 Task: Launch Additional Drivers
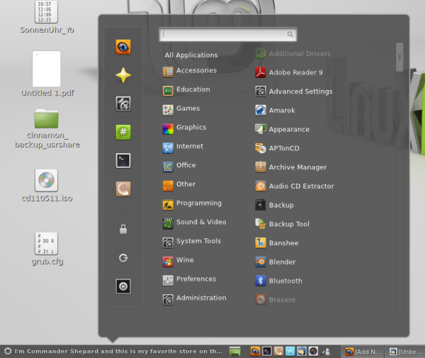(x=293, y=53)
